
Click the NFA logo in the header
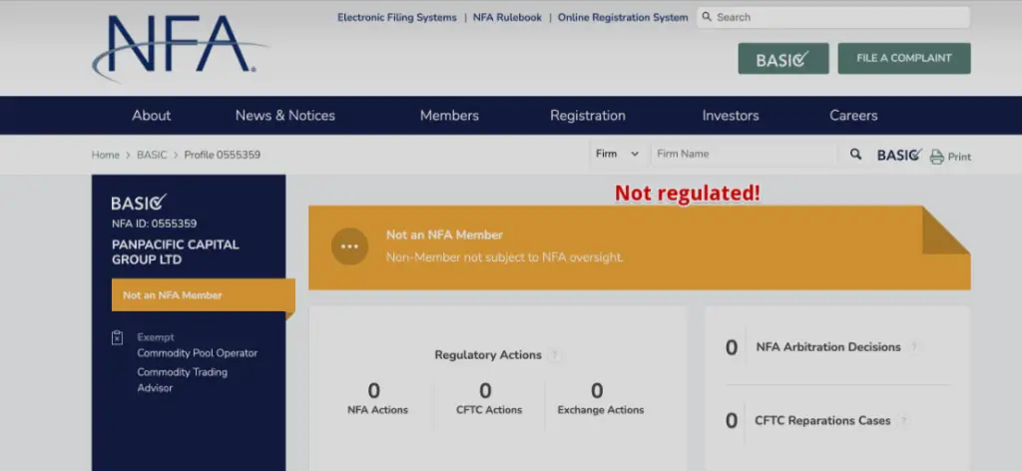(178, 48)
